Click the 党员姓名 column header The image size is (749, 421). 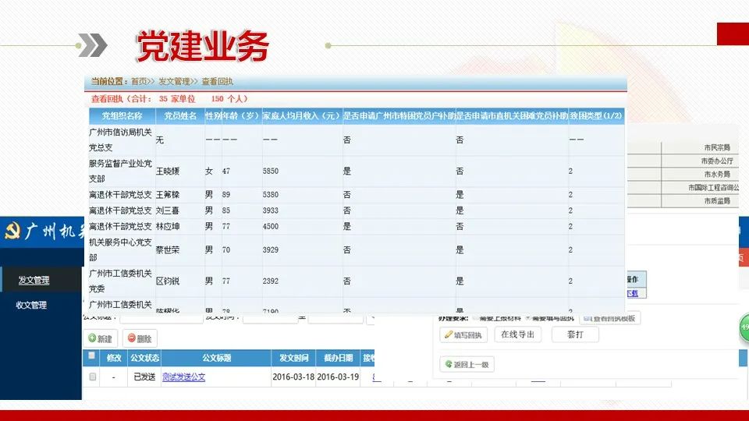tap(180, 116)
